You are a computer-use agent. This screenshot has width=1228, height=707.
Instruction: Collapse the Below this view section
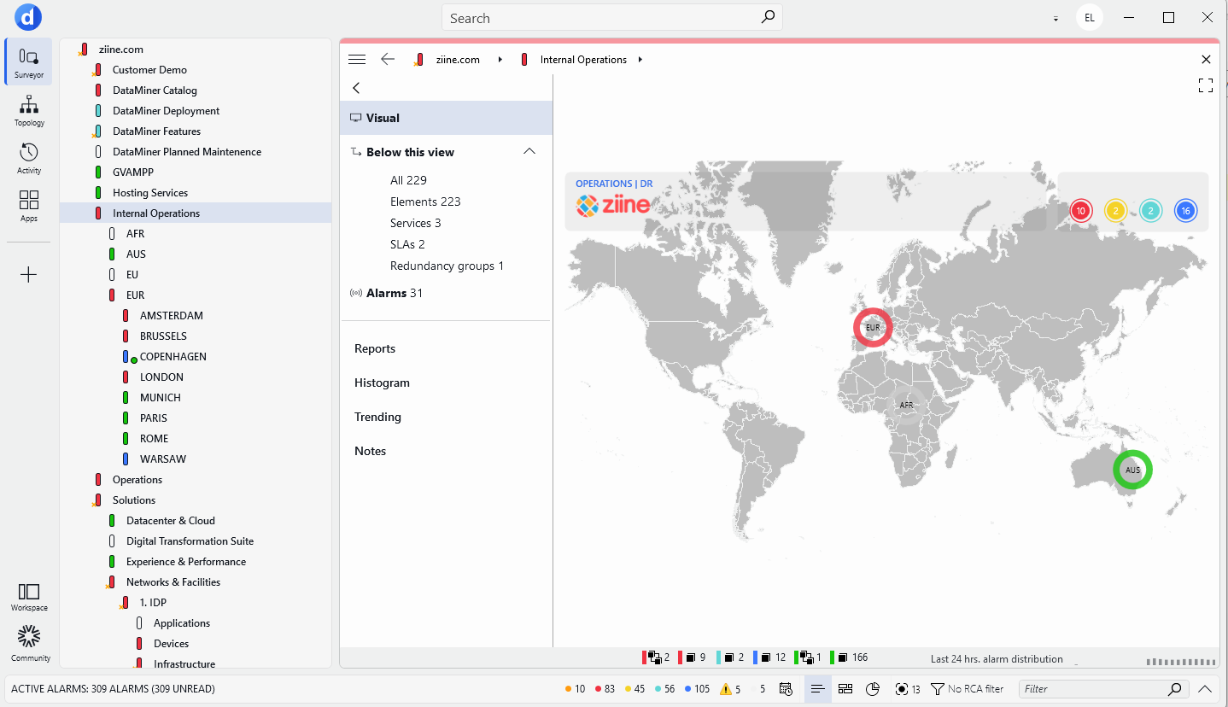click(529, 152)
